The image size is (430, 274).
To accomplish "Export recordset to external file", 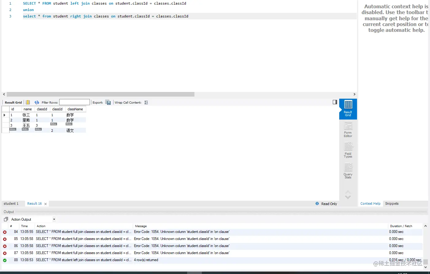I will 108,102.
